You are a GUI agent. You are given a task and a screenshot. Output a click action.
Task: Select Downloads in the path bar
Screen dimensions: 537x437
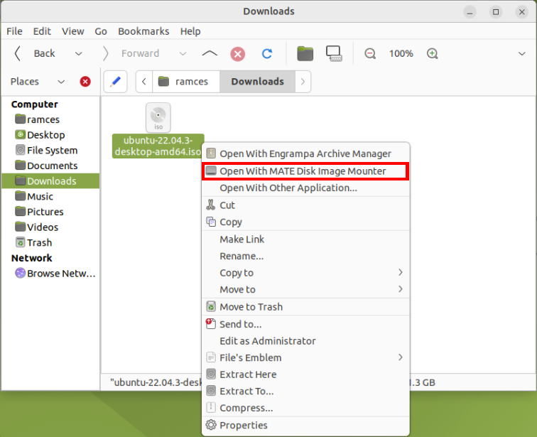(258, 82)
